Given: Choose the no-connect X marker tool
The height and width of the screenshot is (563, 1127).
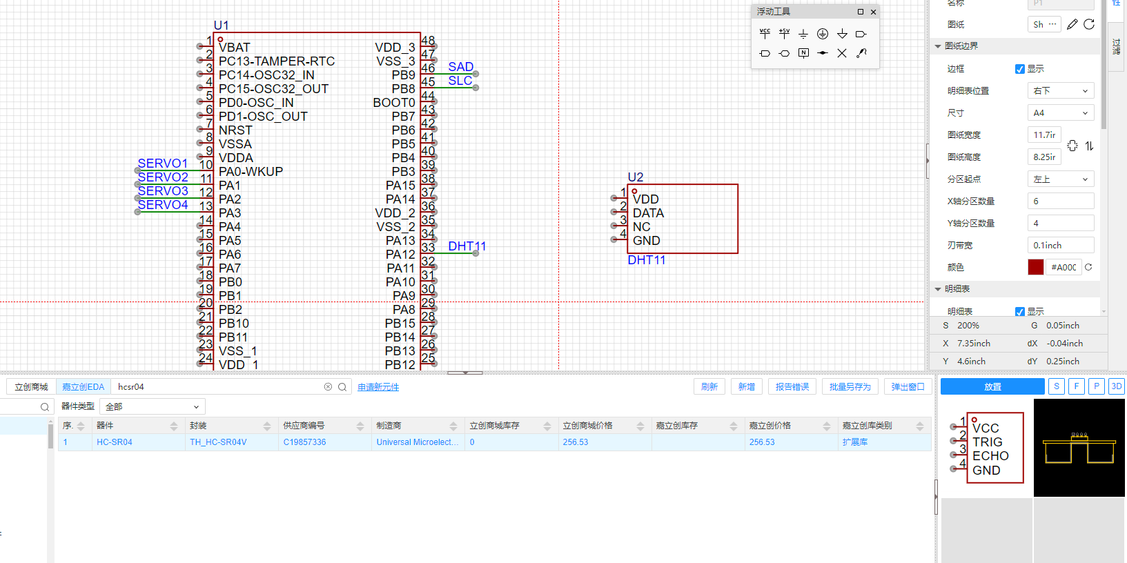Looking at the screenshot, I should pyautogui.click(x=842, y=53).
